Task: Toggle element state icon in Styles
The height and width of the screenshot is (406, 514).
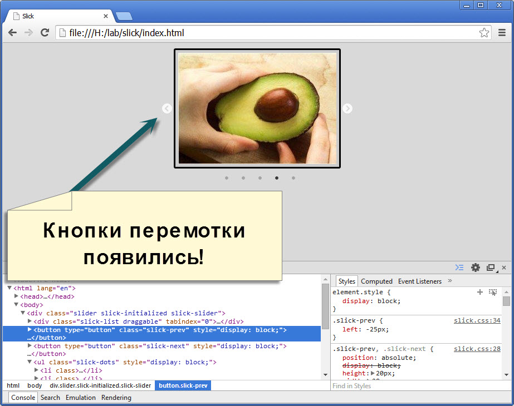Action: pos(493,292)
